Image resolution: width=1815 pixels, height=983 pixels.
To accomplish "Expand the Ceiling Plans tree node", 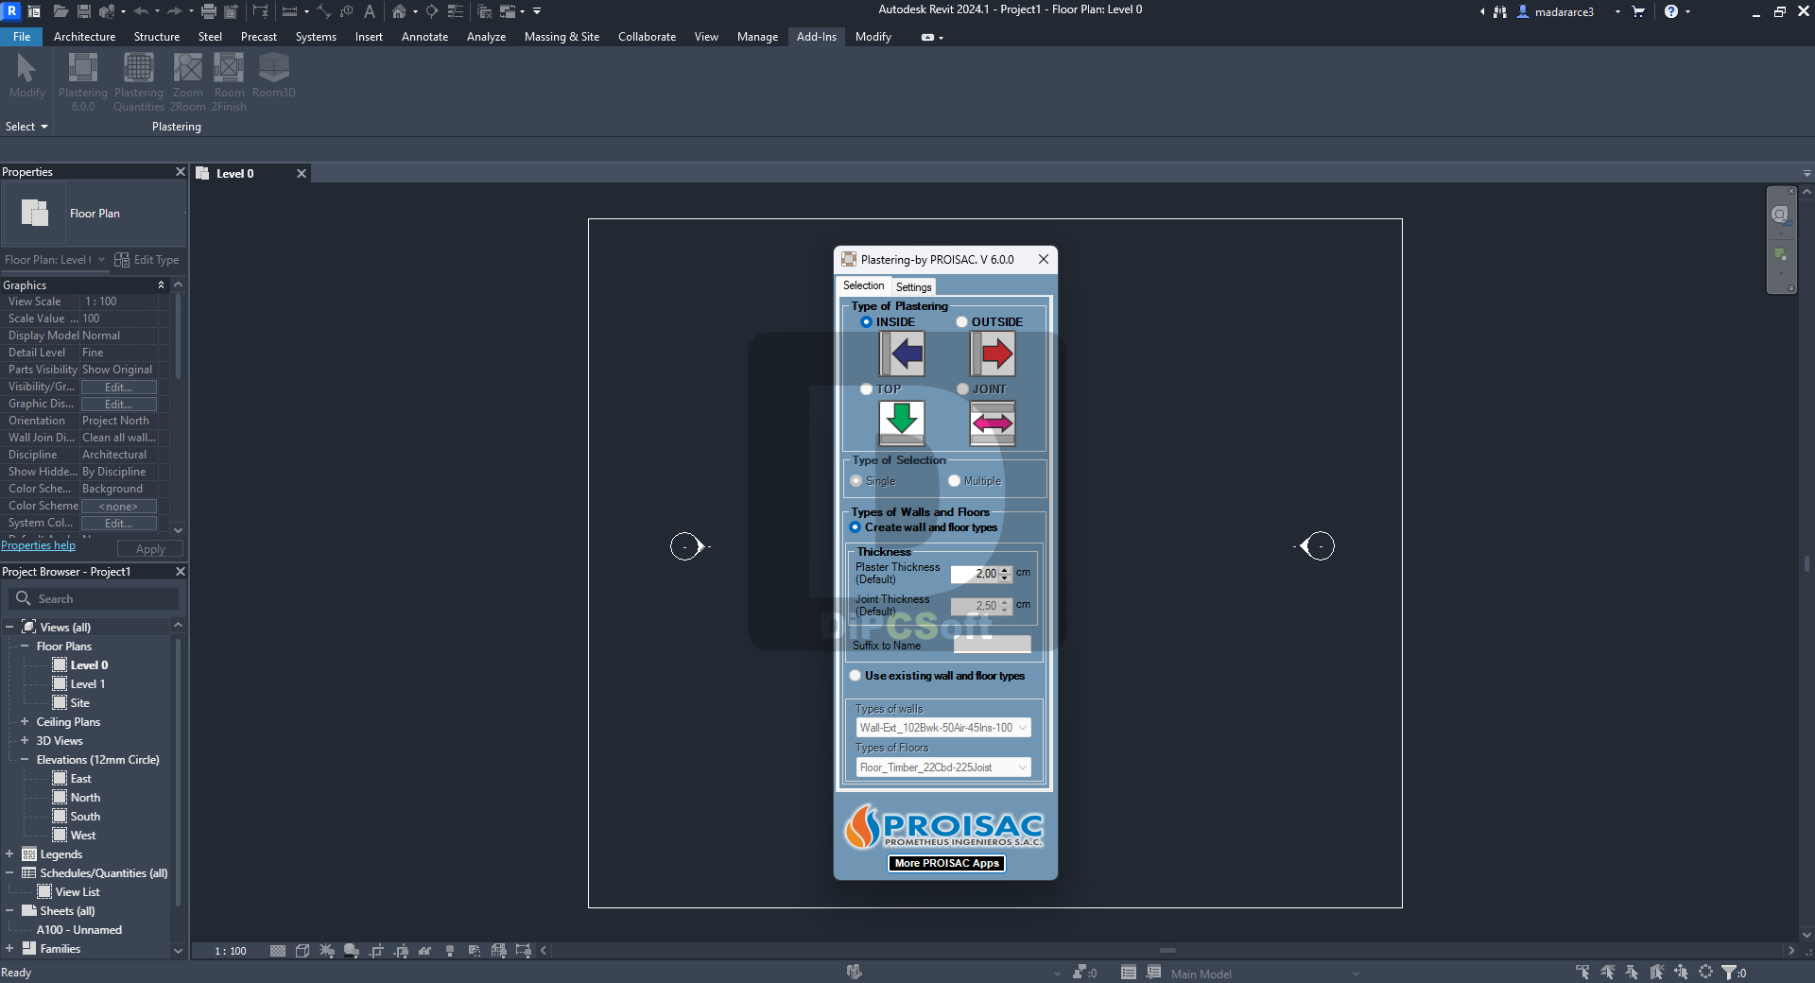I will [x=25, y=721].
